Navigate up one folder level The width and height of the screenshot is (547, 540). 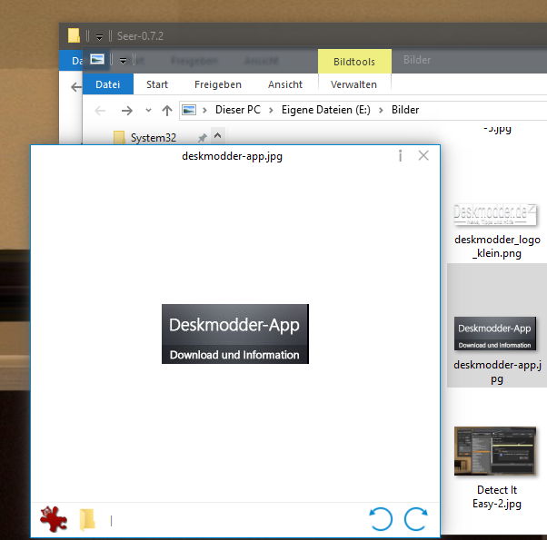pyautogui.click(x=167, y=111)
